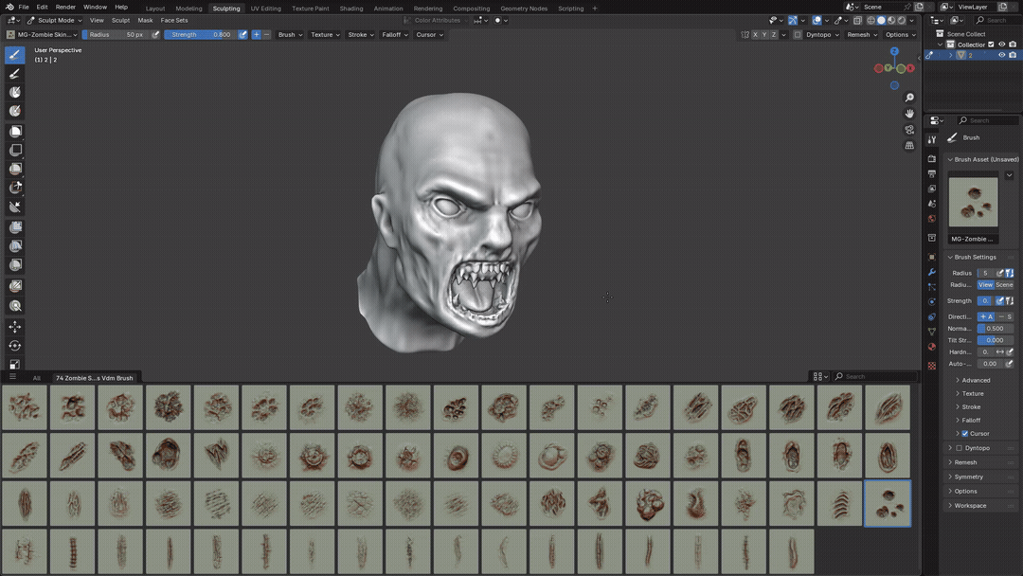Collapse the Brush Asset (Unsaved) panel
1023x576 pixels.
(982, 159)
